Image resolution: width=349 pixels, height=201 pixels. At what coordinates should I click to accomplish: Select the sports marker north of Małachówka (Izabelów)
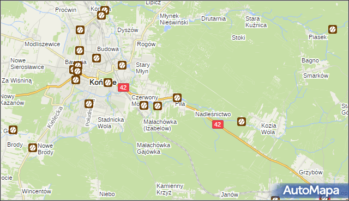tap(158, 106)
